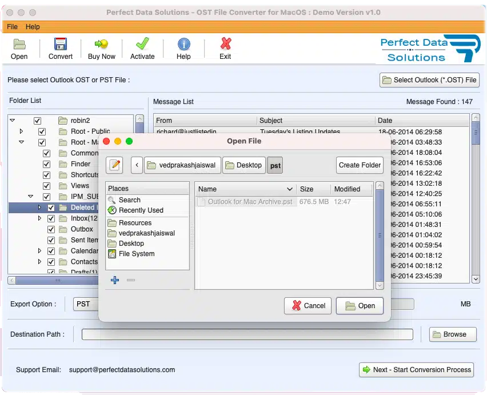Select the robin2 root folder
Image resolution: width=491 pixels, height=395 pixels.
(80, 121)
